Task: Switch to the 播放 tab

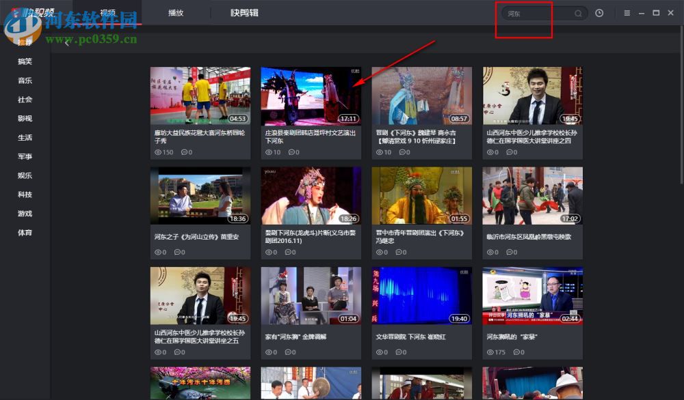Action: (176, 12)
